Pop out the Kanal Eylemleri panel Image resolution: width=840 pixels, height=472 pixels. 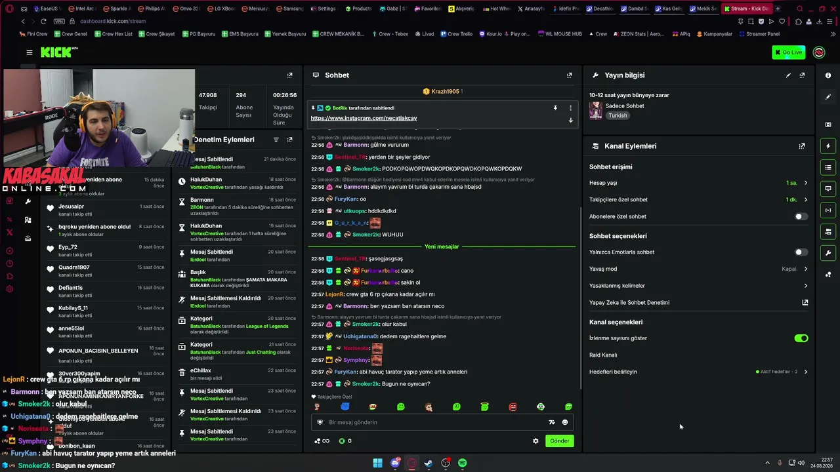802,146
